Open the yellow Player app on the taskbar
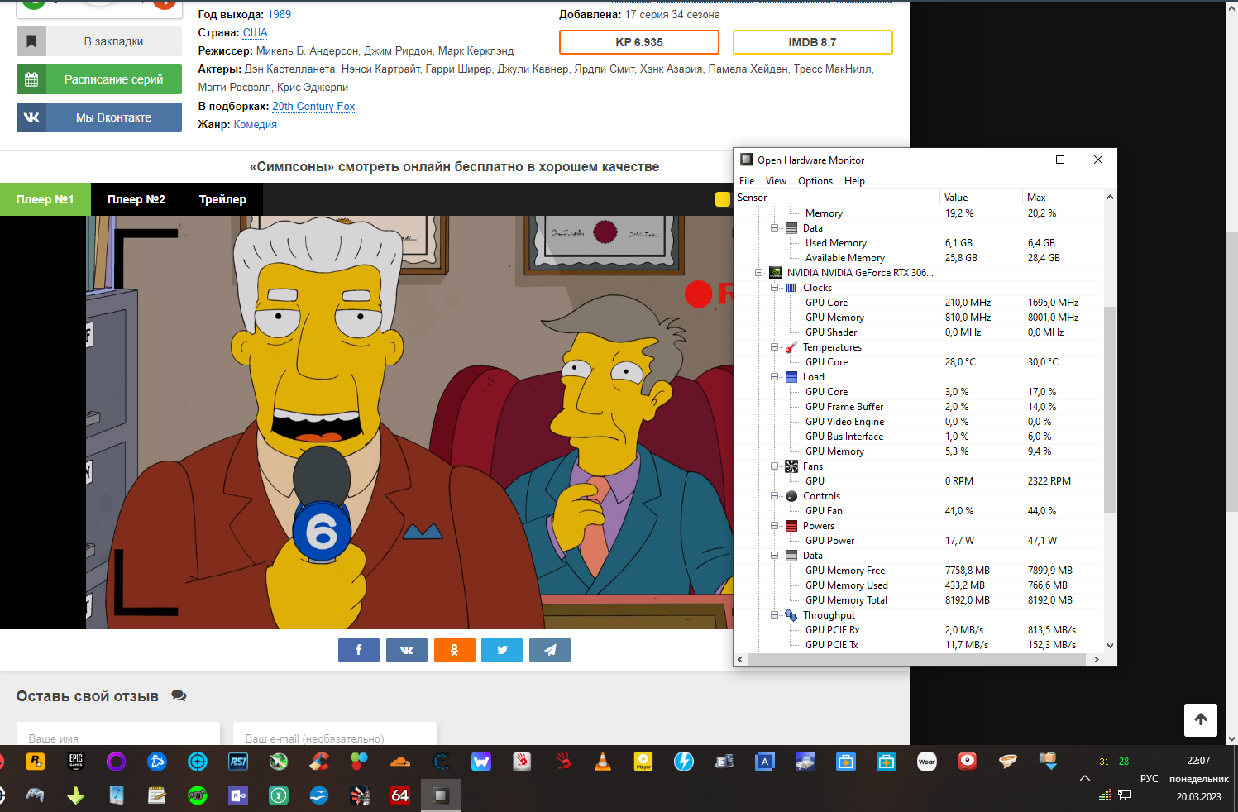 coord(643,762)
